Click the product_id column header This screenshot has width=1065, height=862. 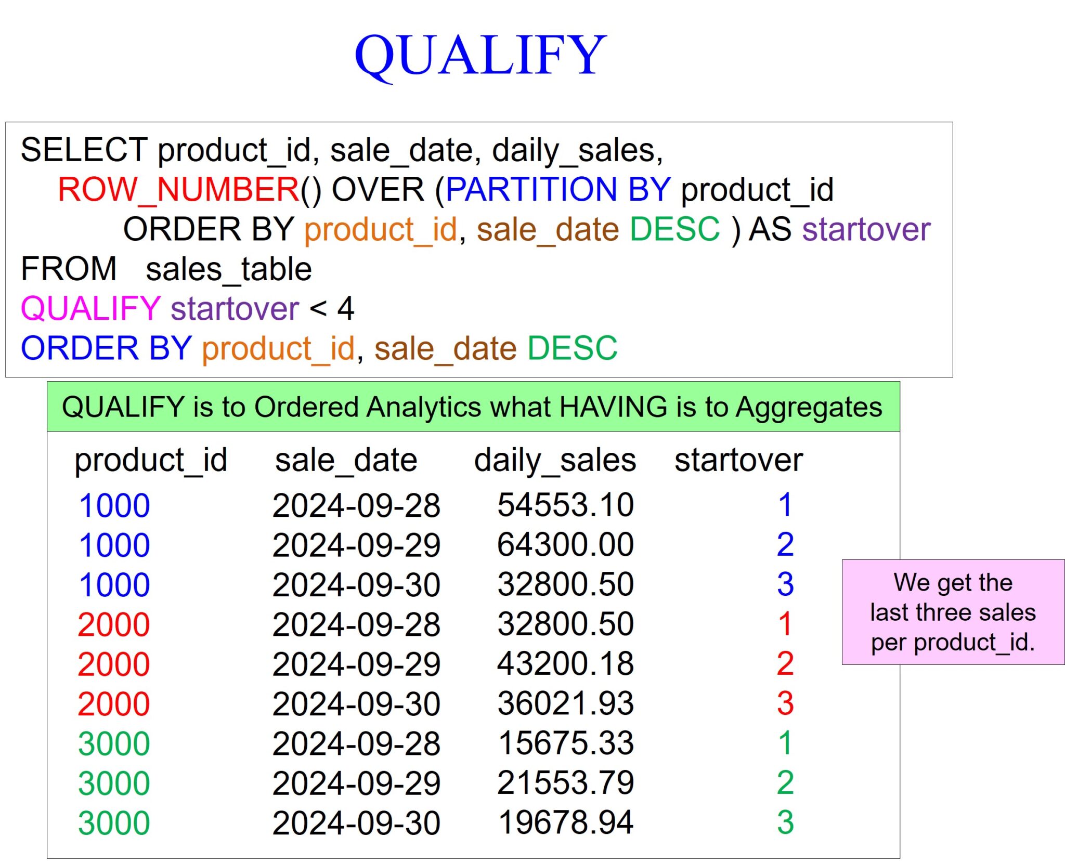coord(151,460)
